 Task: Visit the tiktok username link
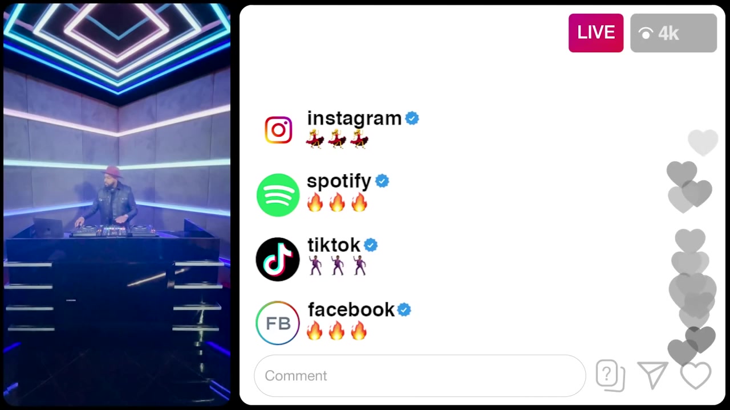click(x=334, y=245)
